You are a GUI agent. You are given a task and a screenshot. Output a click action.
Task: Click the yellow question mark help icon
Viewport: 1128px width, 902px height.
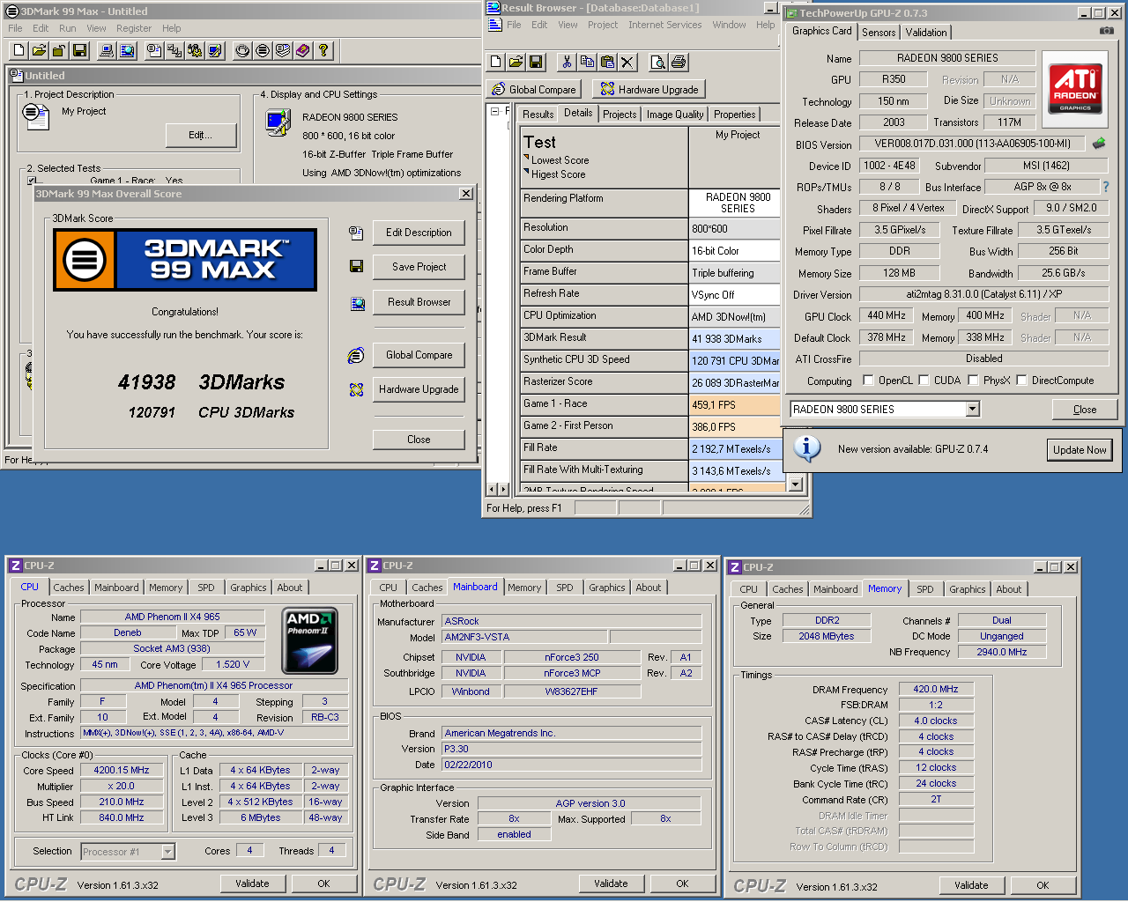click(323, 51)
